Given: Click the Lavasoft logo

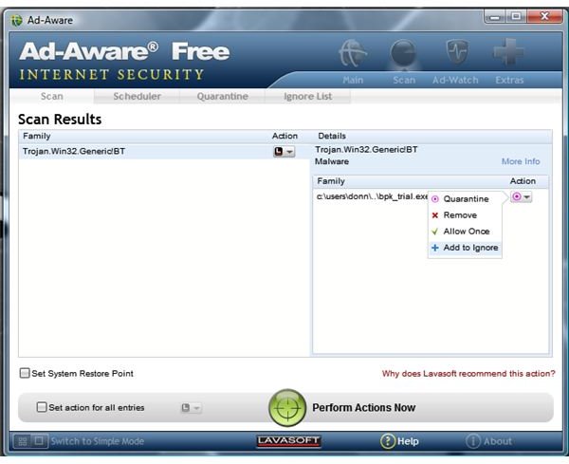Looking at the screenshot, I should [288, 441].
